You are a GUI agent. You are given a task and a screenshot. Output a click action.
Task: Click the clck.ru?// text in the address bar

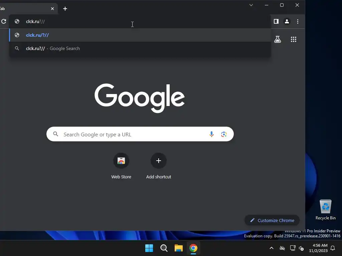point(35,21)
